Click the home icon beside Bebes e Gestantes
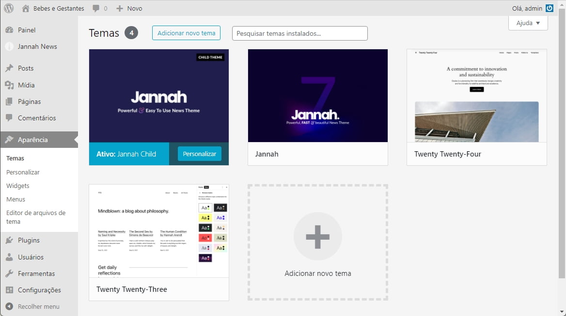This screenshot has width=566, height=316. click(26, 8)
